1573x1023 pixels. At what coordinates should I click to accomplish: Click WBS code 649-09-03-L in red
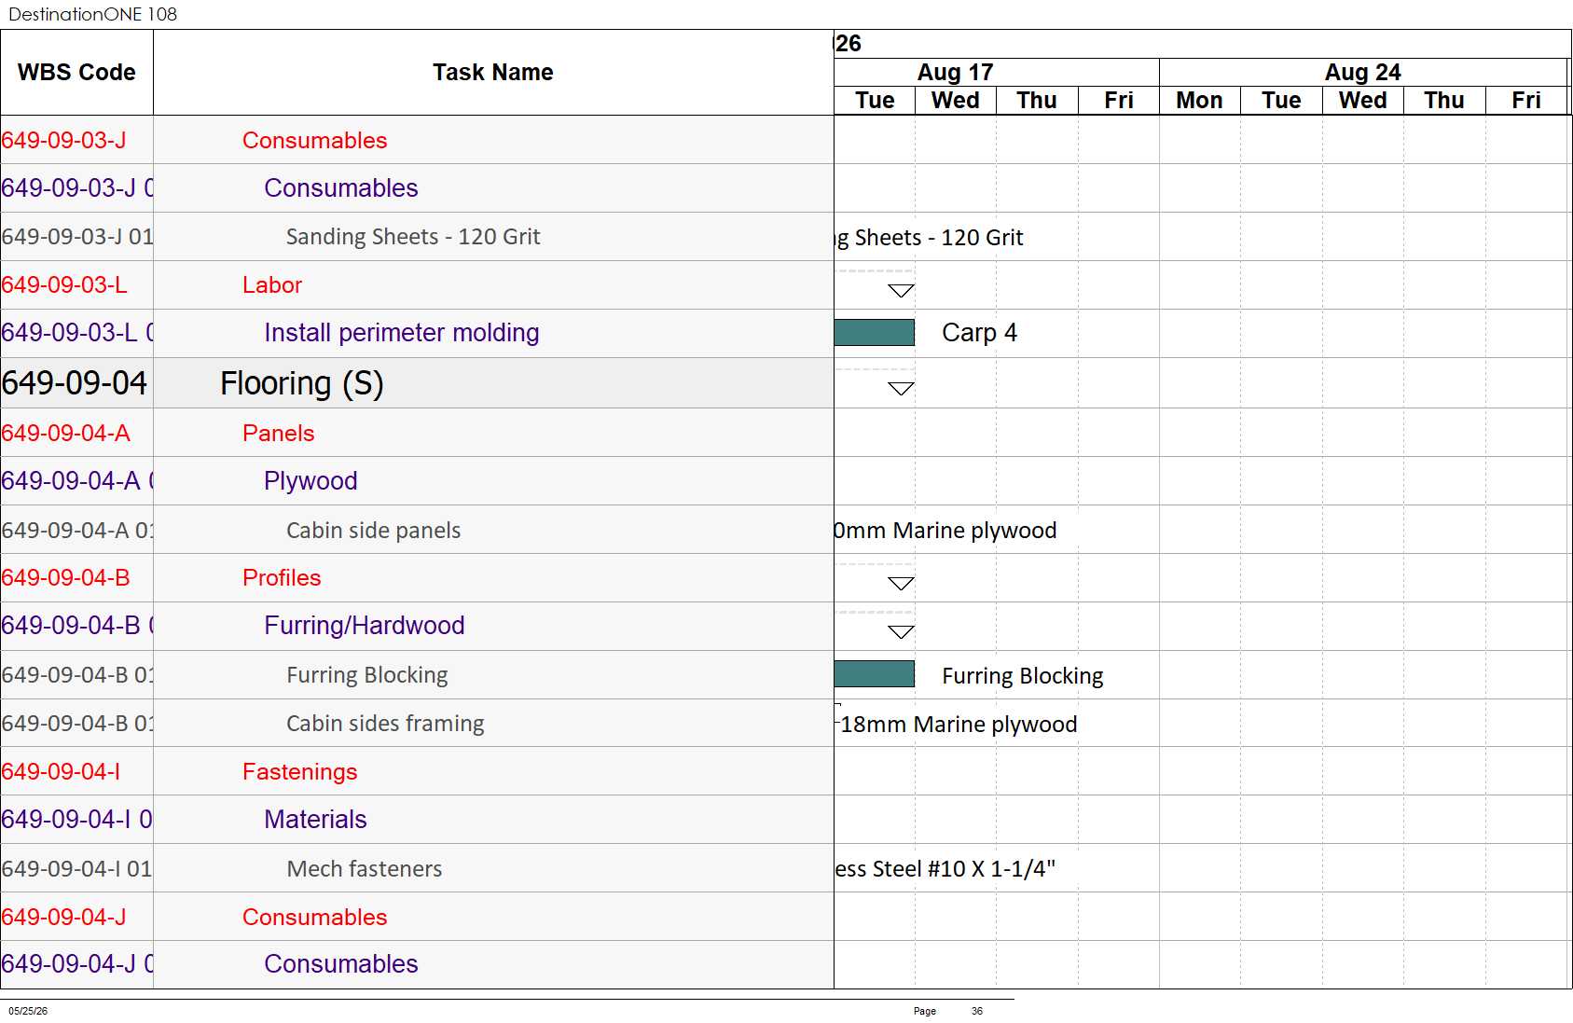[64, 285]
